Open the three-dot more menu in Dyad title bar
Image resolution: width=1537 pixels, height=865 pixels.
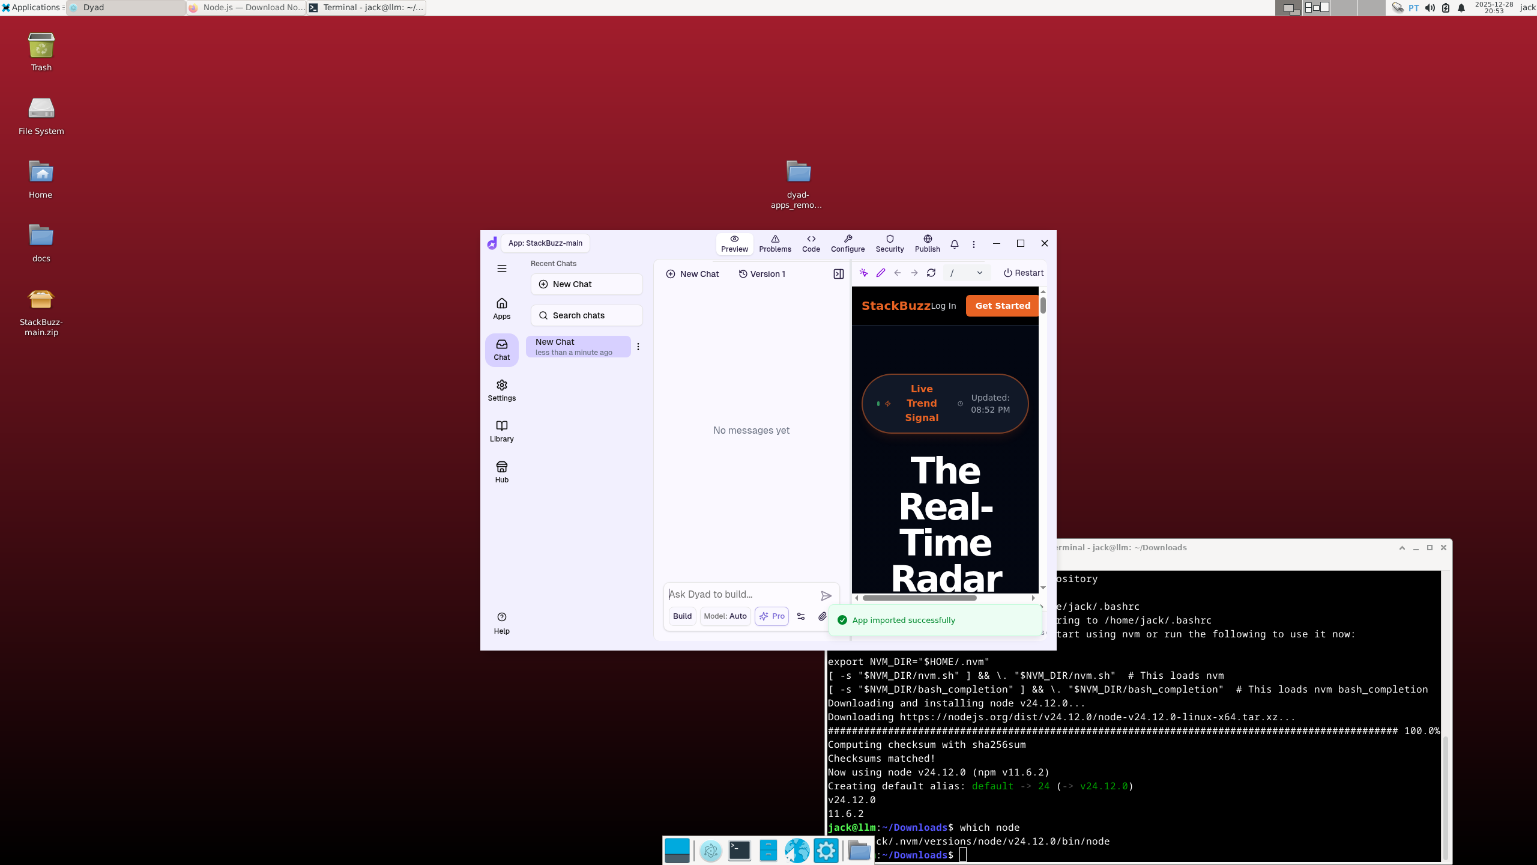point(973,244)
